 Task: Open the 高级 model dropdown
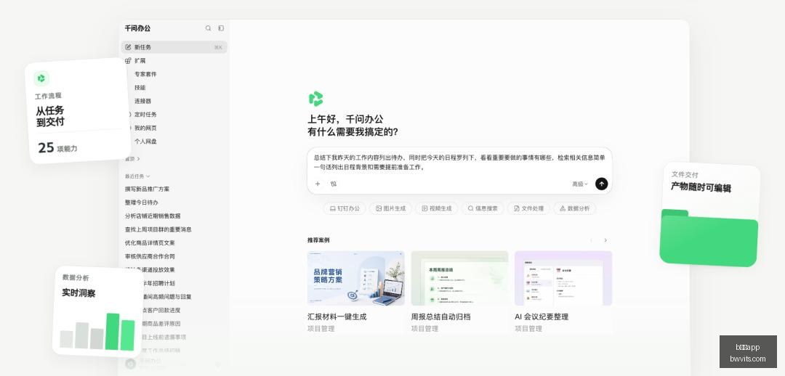pos(580,184)
